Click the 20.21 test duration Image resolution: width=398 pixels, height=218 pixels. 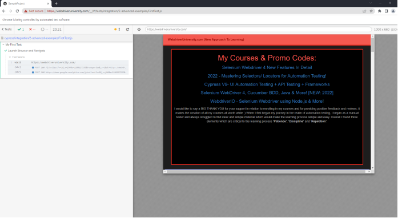point(57,30)
